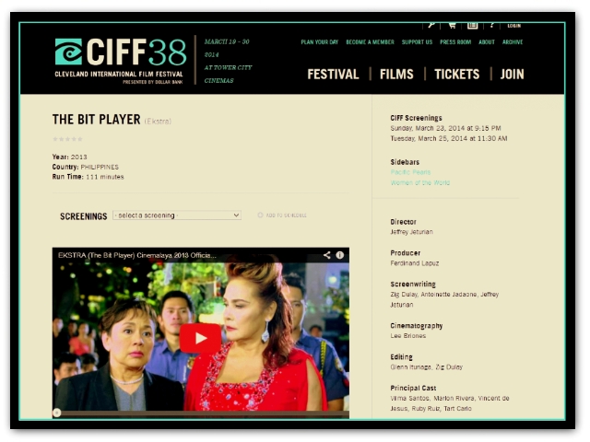590x442 pixels.
Task: Open the TICKETS main menu
Action: tap(457, 75)
